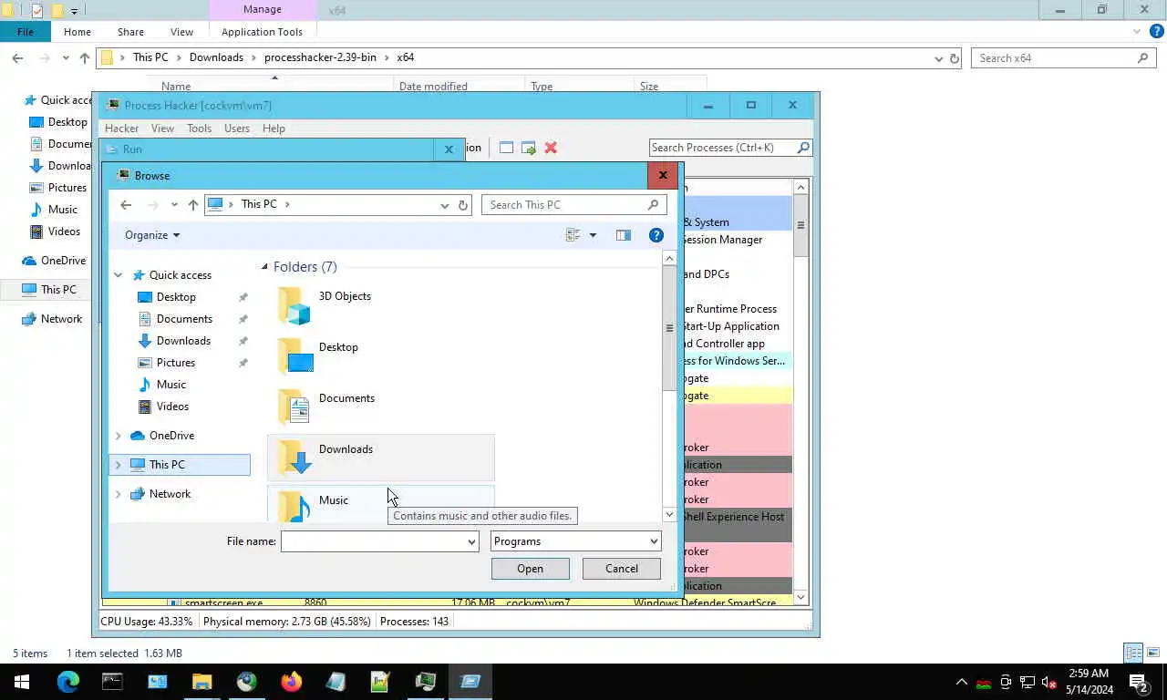Image resolution: width=1167 pixels, height=700 pixels.
Task: Click Search Processes box in Process Hacker
Action: pyautogui.click(x=730, y=148)
